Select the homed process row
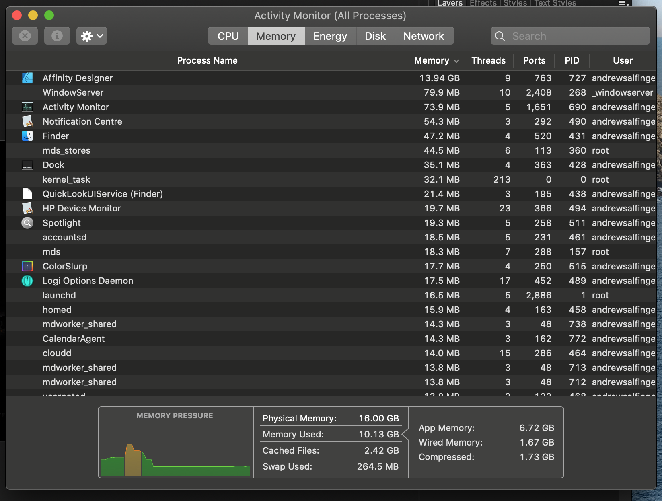The height and width of the screenshot is (501, 662). [x=331, y=310]
